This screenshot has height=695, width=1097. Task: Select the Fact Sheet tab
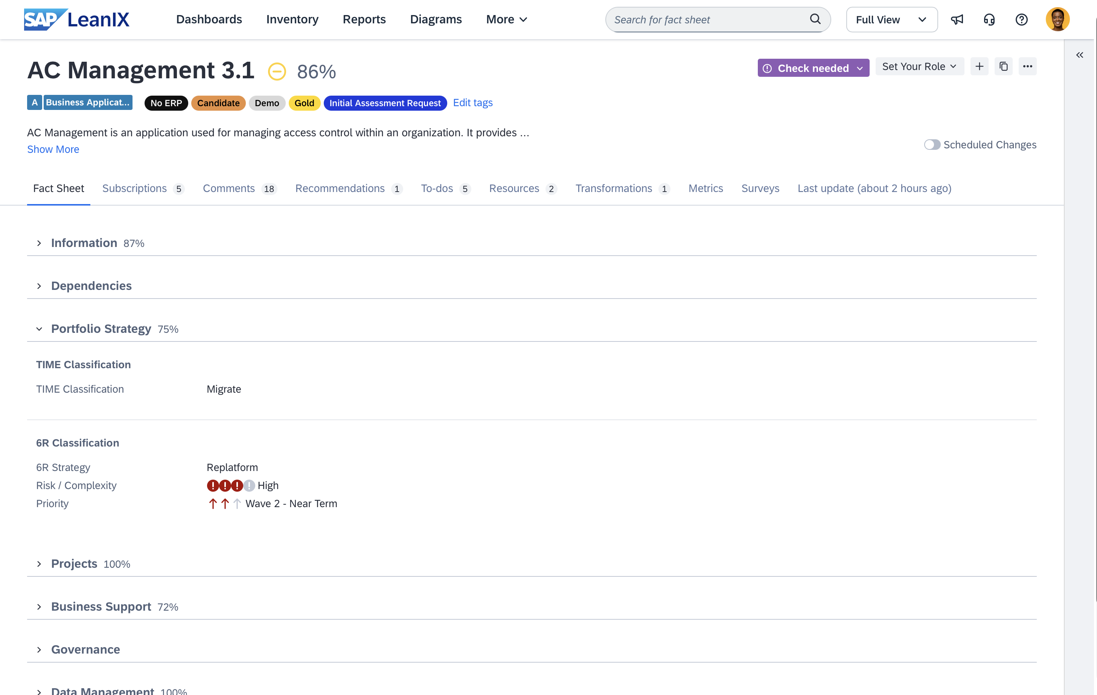58,189
